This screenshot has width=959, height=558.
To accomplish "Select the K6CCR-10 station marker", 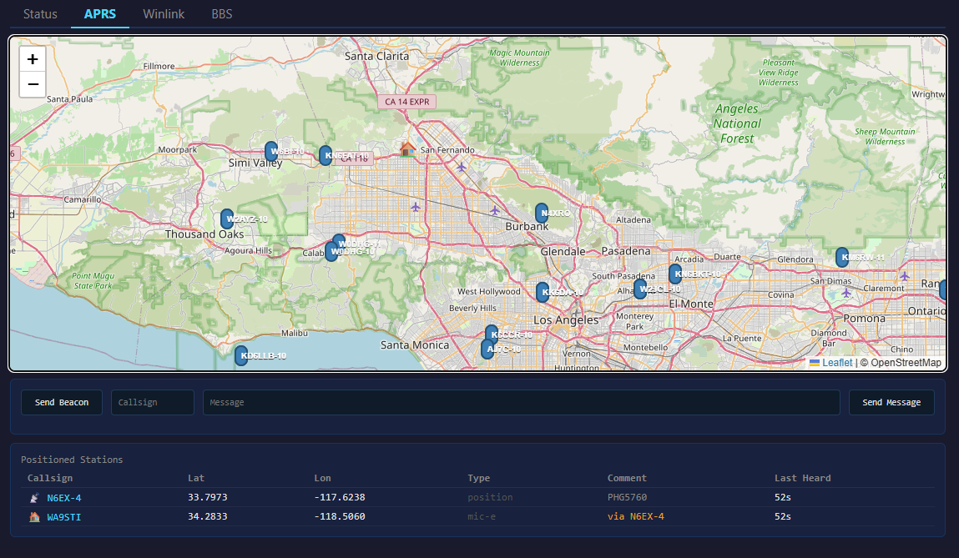I will pyautogui.click(x=491, y=333).
